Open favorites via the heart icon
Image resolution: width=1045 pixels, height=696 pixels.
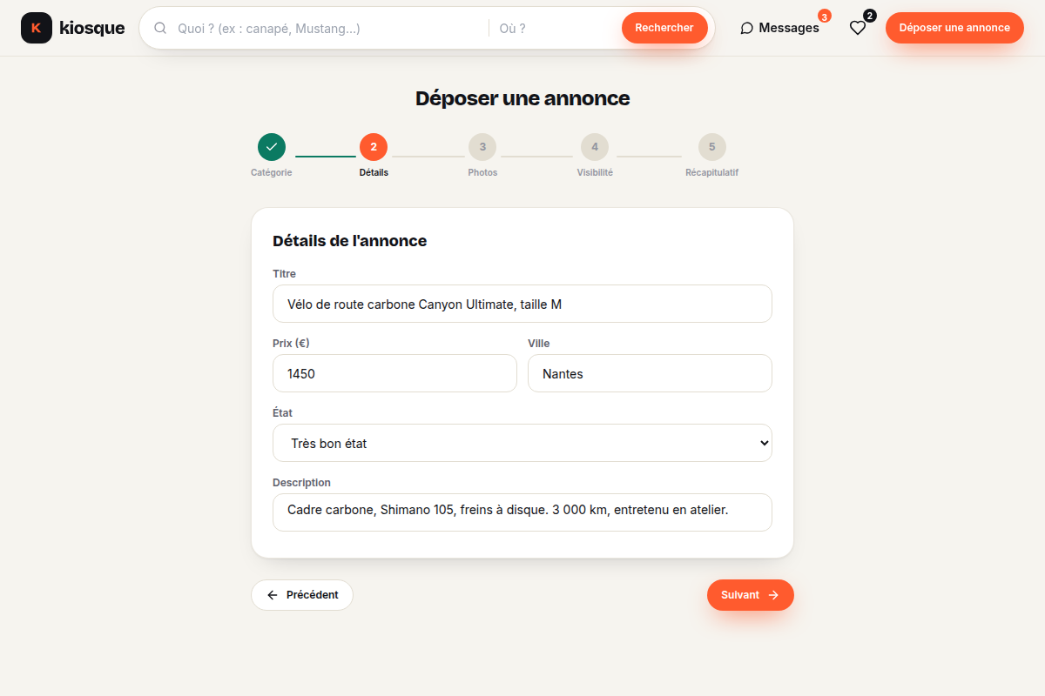(858, 28)
